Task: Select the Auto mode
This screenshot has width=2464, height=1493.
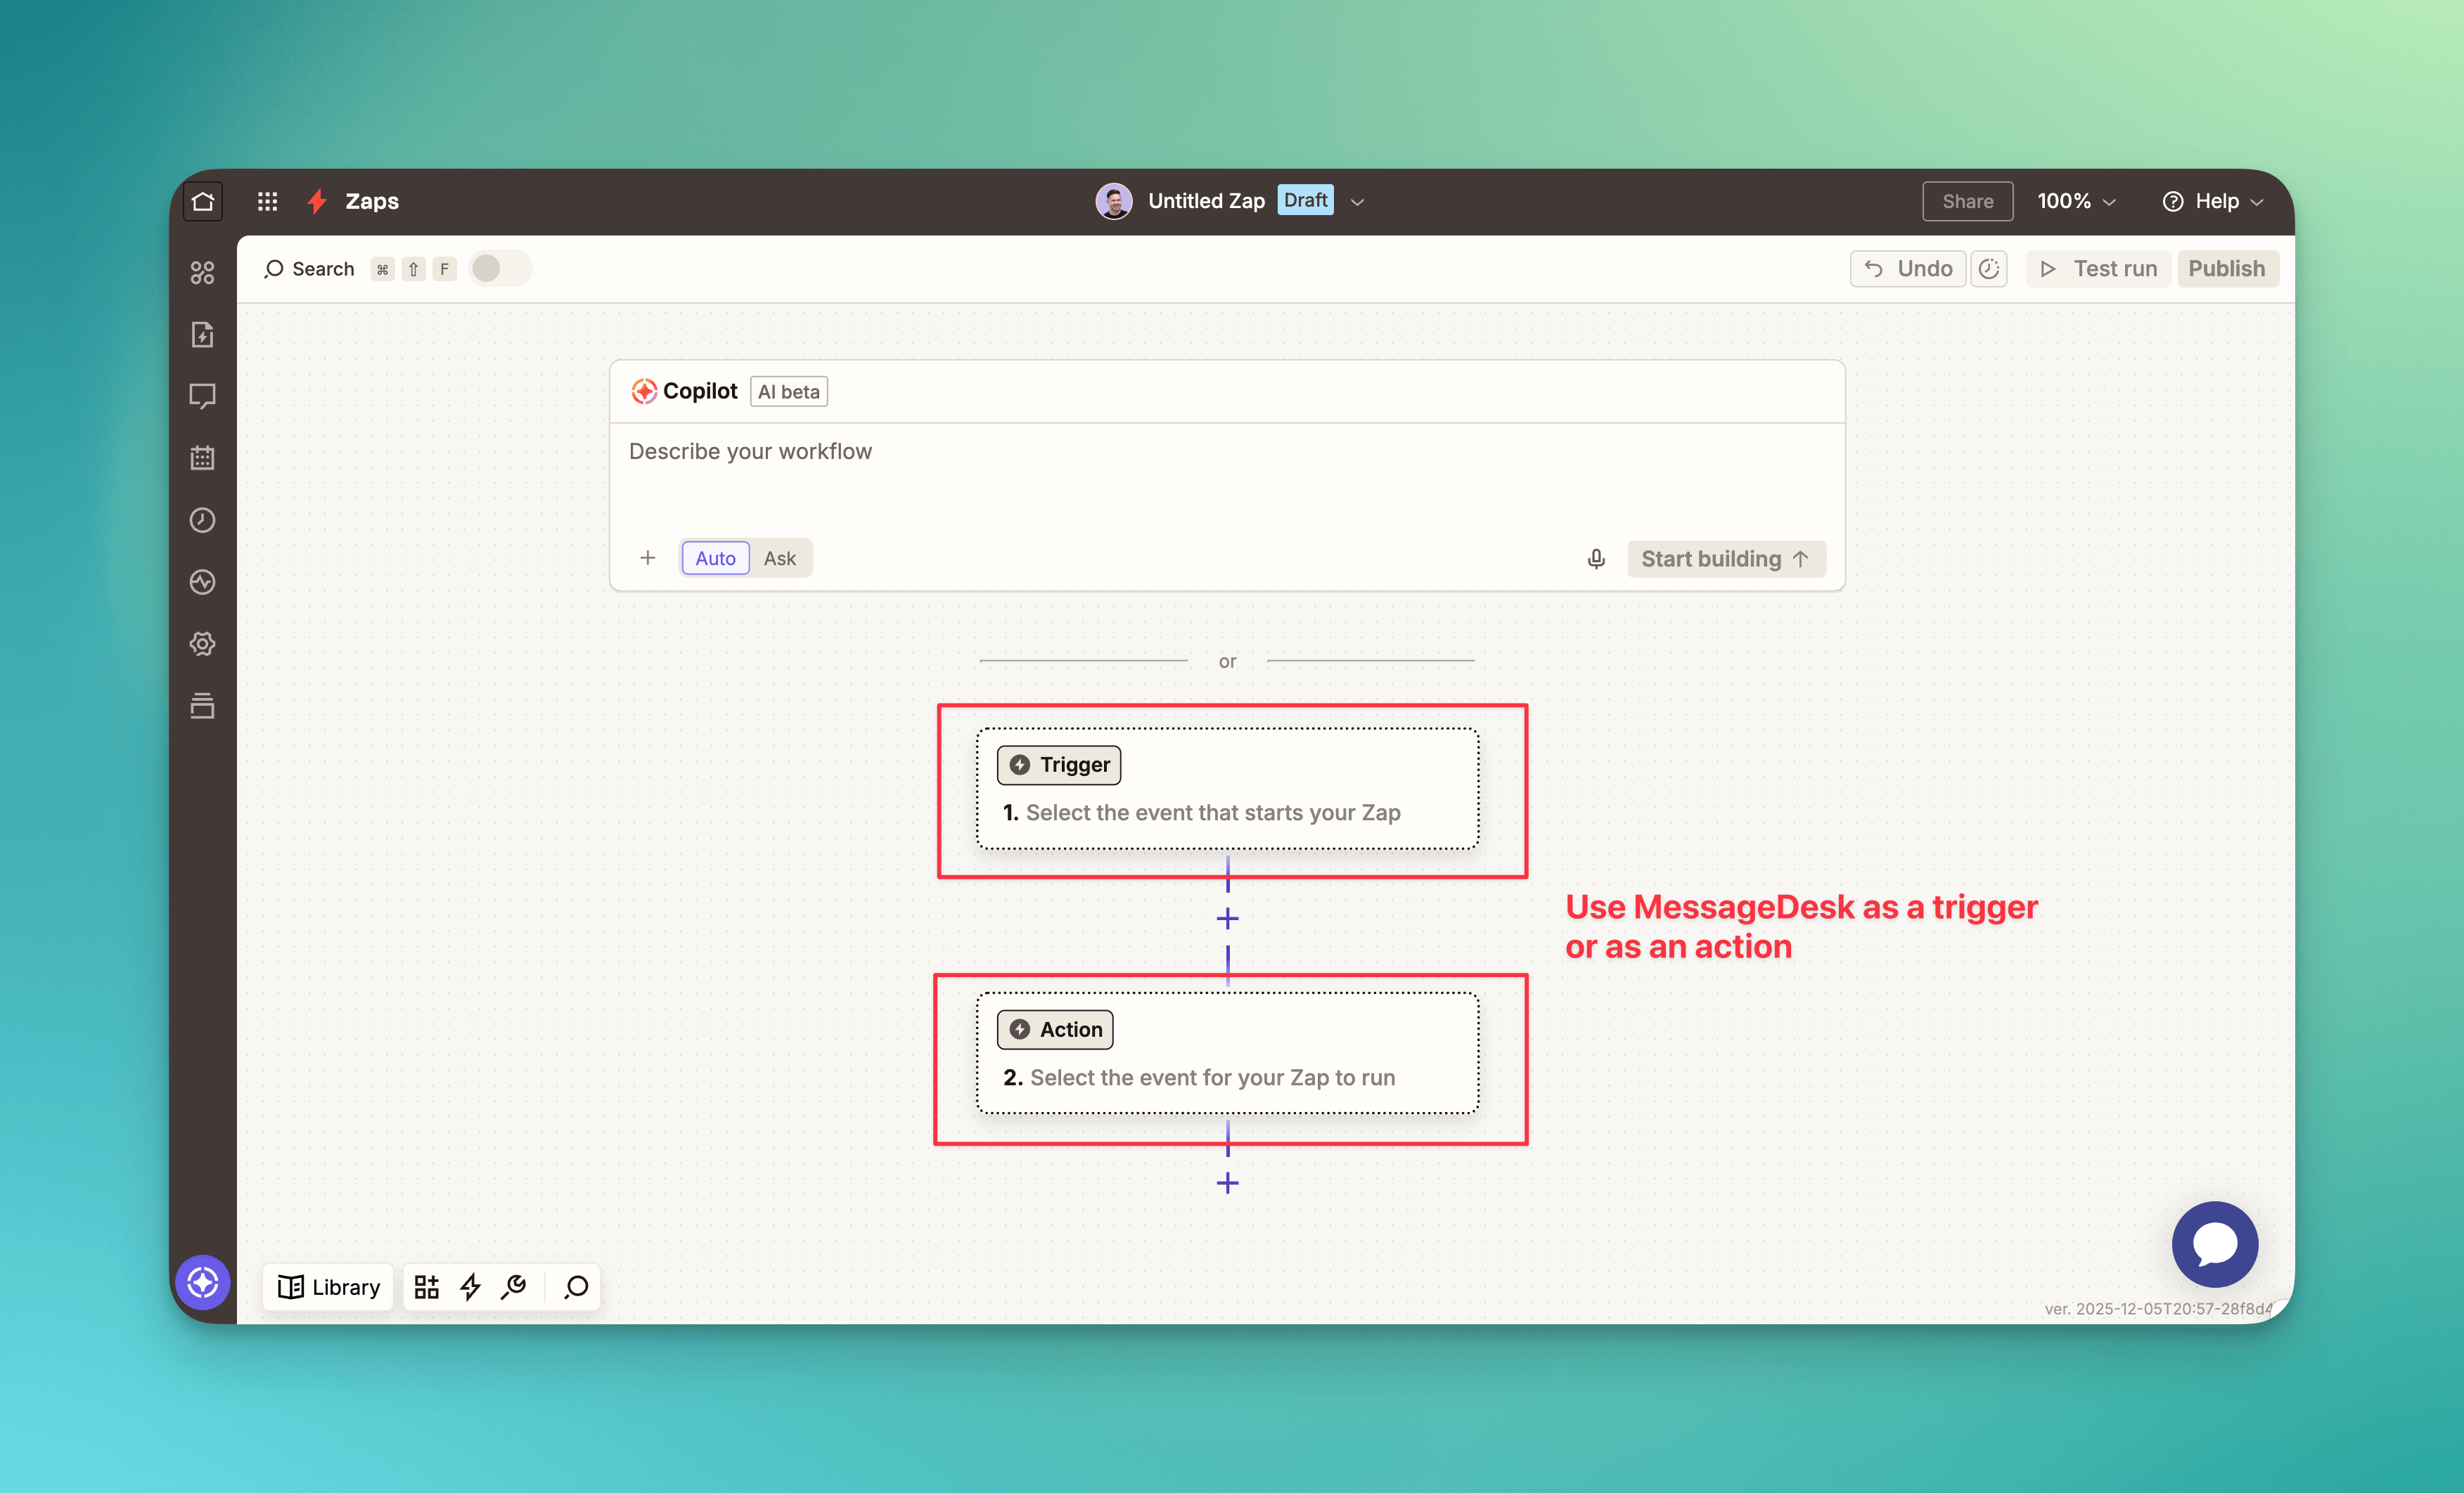Action: tap(715, 559)
